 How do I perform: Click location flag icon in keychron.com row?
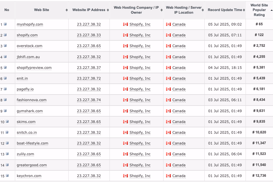click(x=168, y=176)
